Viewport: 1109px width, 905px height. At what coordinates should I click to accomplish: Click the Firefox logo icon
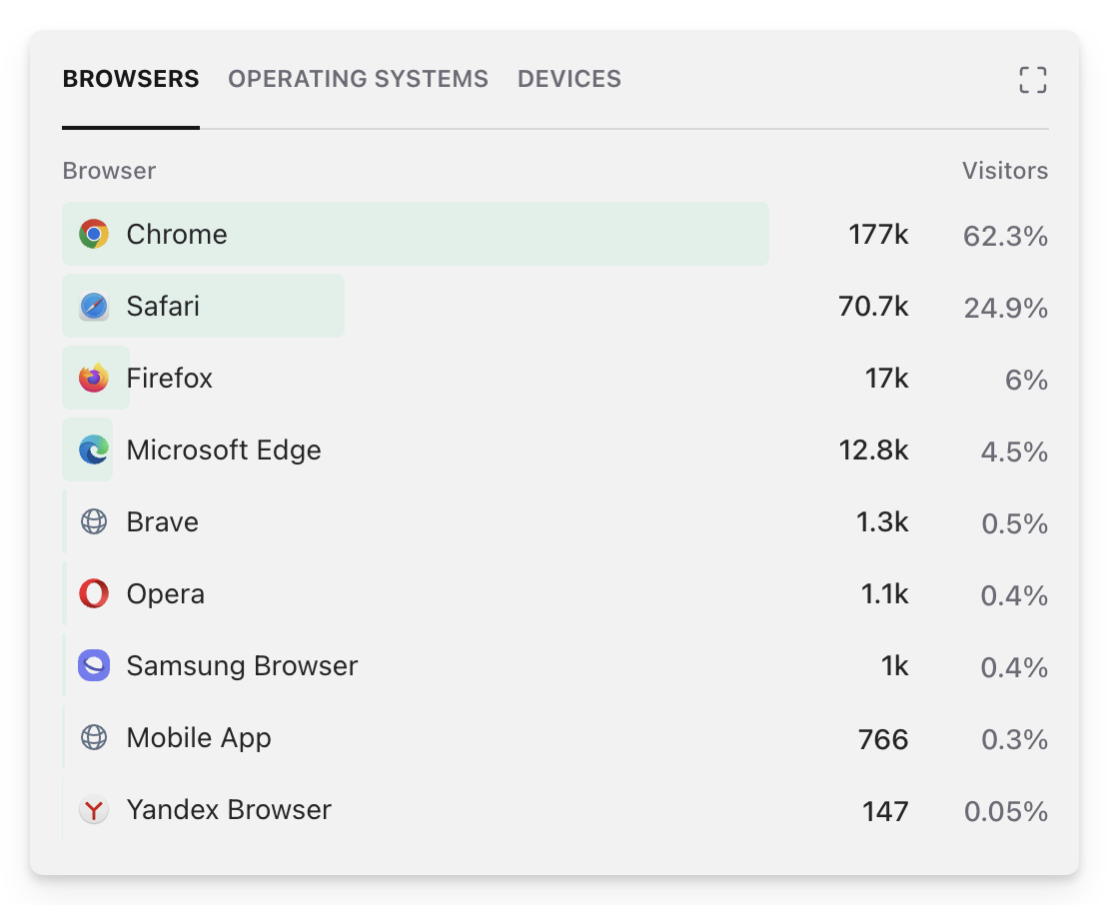94,379
